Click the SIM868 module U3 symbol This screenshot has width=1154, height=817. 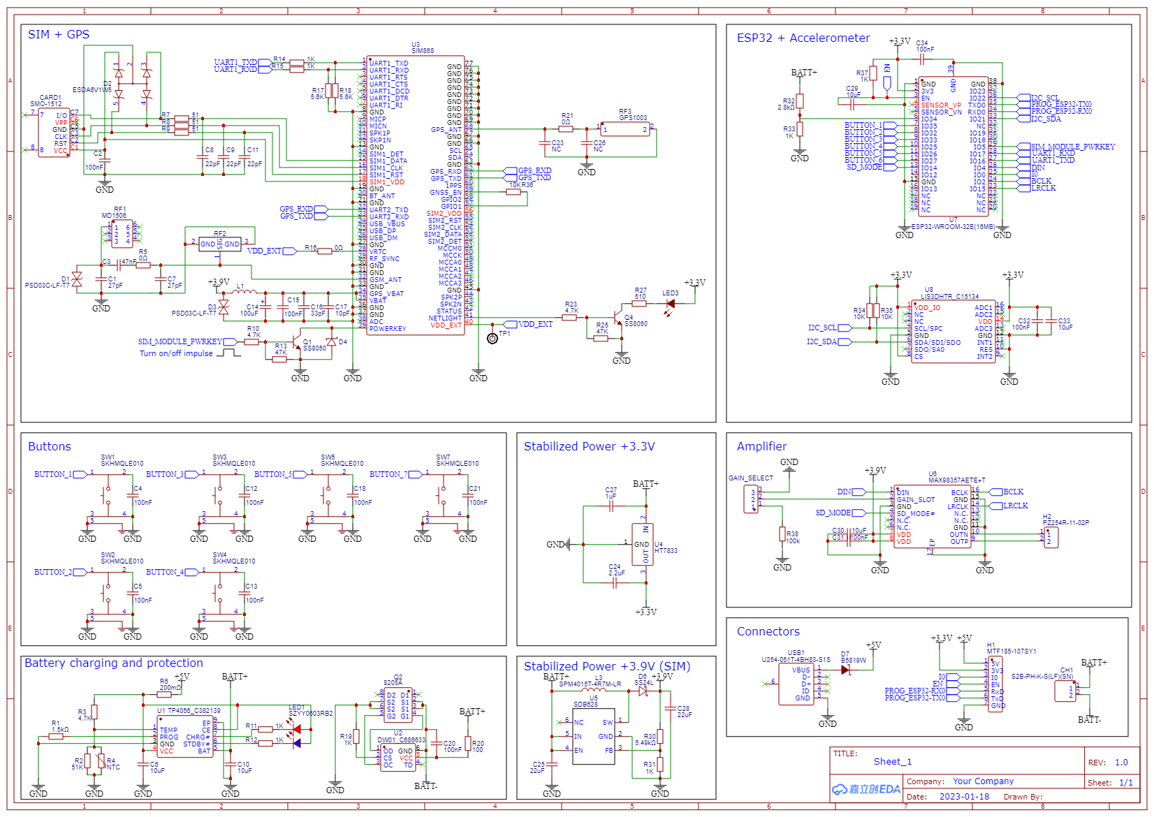click(x=415, y=196)
